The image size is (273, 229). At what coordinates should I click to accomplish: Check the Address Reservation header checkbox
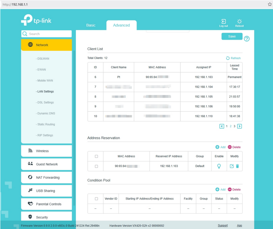point(96,156)
